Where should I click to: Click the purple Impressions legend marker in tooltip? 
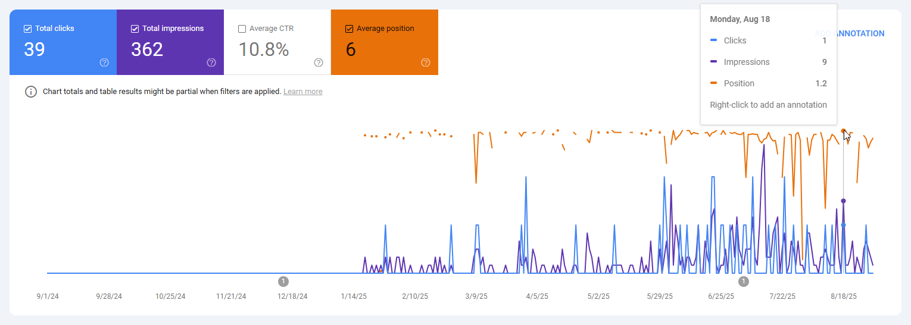tap(713, 62)
